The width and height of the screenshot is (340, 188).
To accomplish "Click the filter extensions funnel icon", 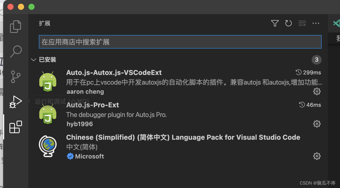I will (275, 23).
